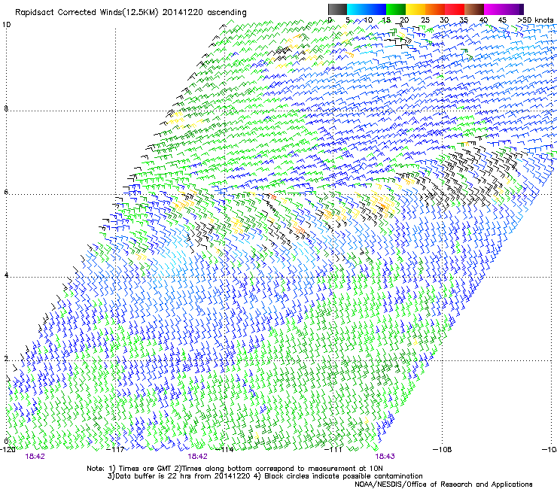
Task: Click the '-111' longitude axis label
Action: (333, 450)
